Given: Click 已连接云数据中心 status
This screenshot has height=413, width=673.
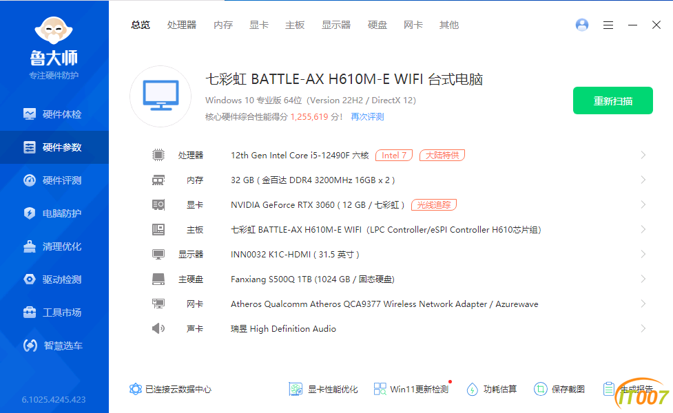Looking at the screenshot, I should [x=170, y=389].
